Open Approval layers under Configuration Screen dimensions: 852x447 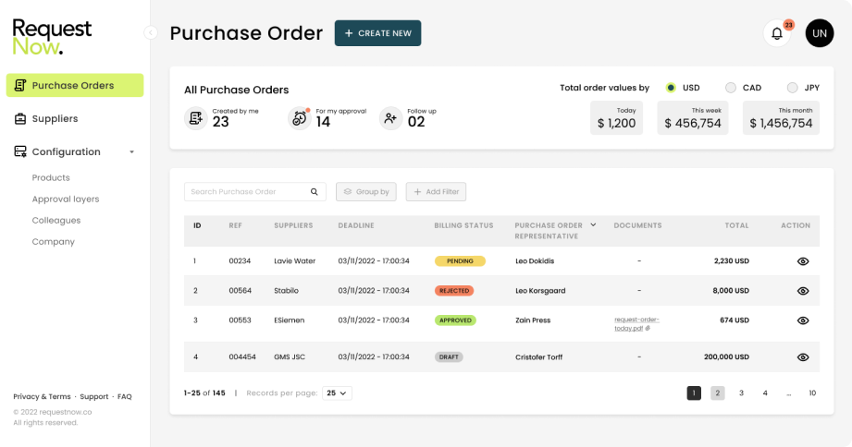click(66, 199)
